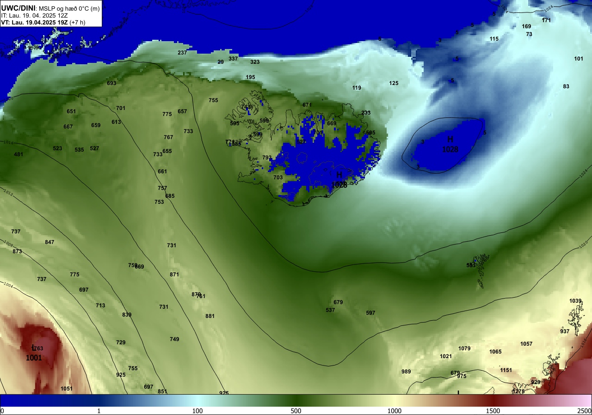Image resolution: width=592 pixels, height=415 pixels.
Task: Click the 871 height value
Action: [174, 275]
